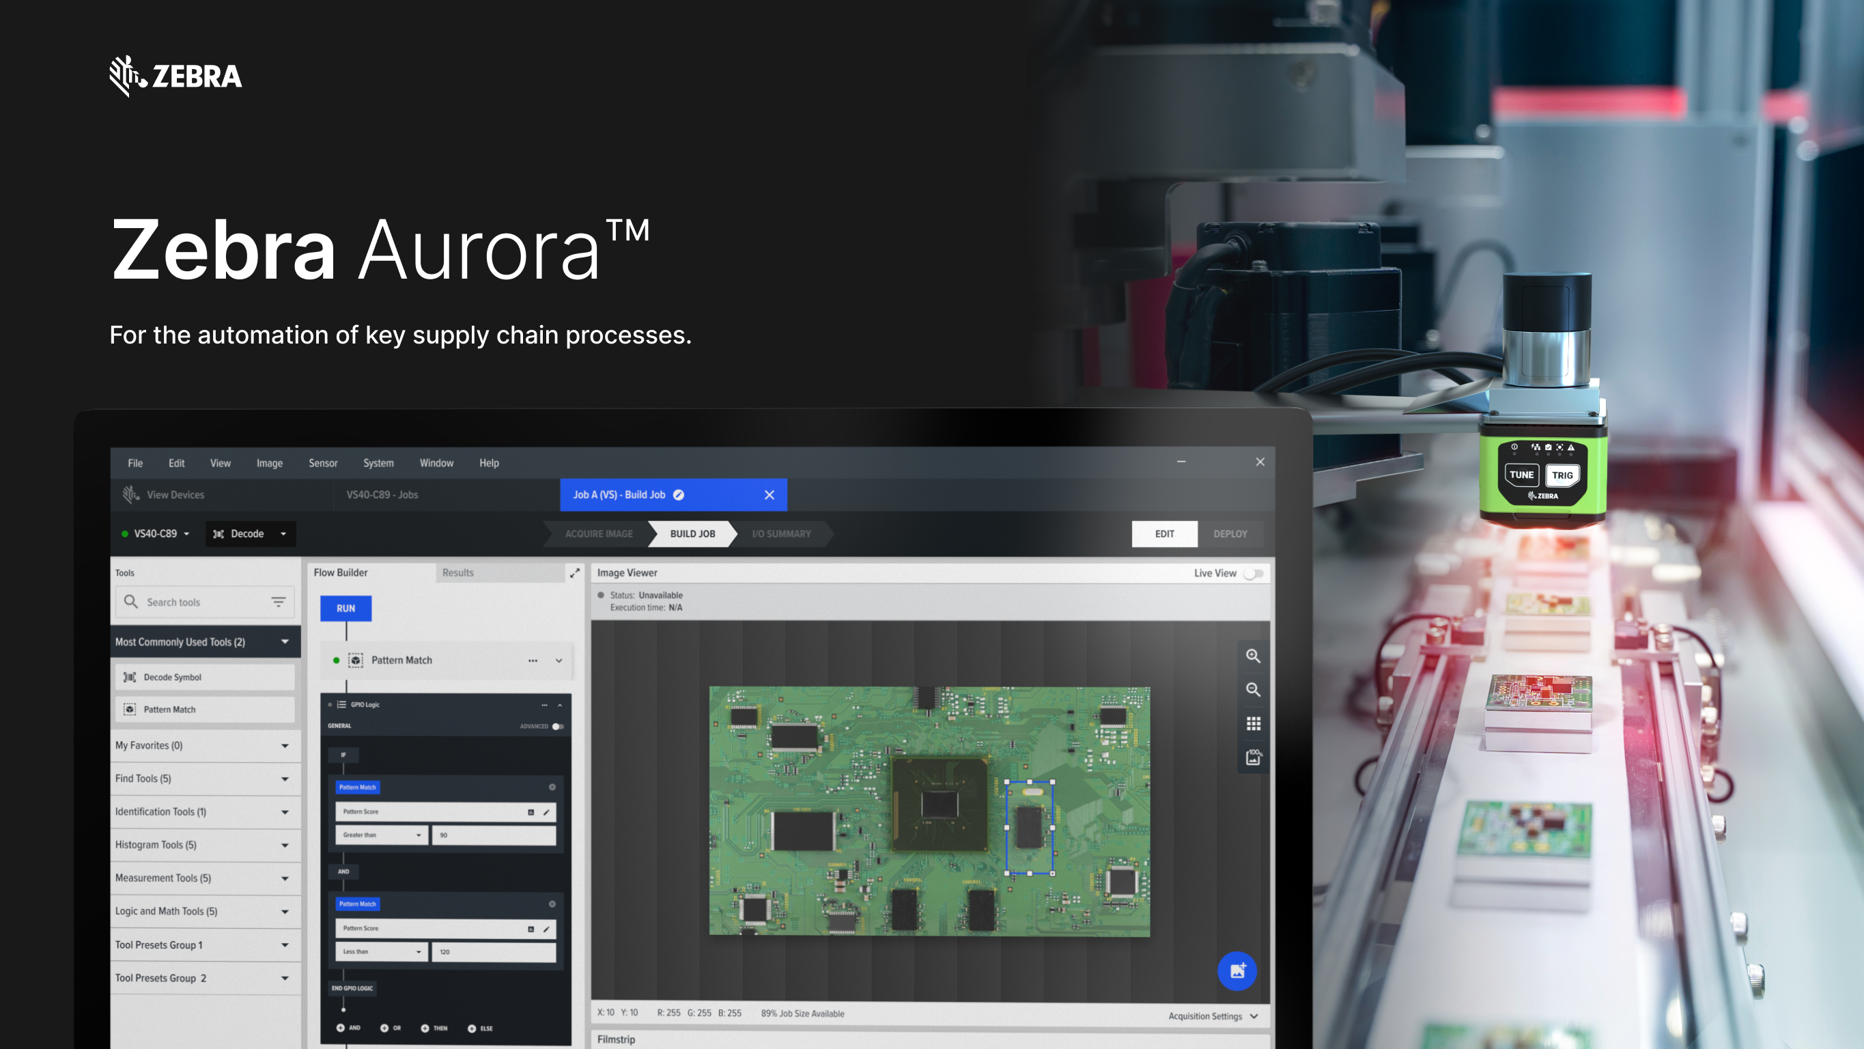This screenshot has width=1864, height=1049.
Task: Enable the Advanced toggle in GPIO Logic
Action: [558, 726]
